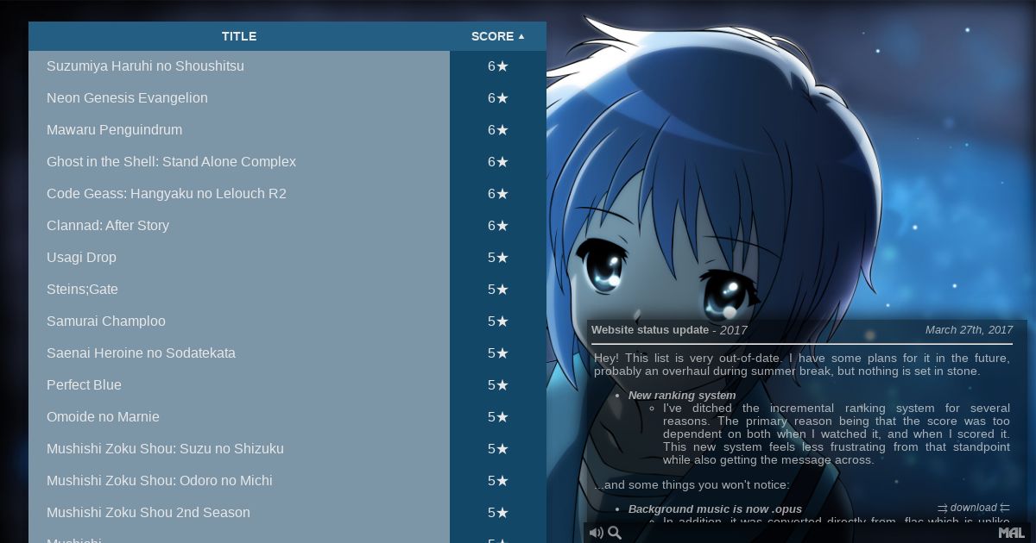Open Omoide no Marnie entry
This screenshot has height=543, width=1036.
tap(103, 417)
